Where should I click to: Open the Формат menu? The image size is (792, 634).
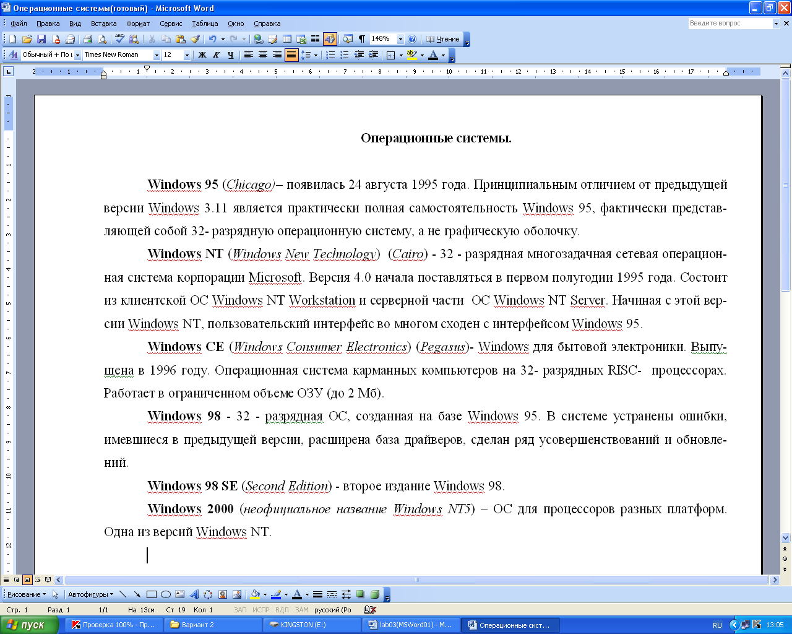pyautogui.click(x=138, y=24)
